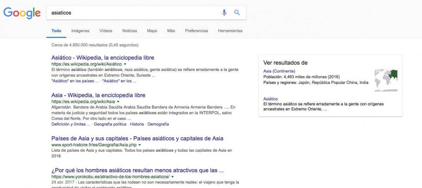Image resolution: width=422 pixels, height=188 pixels.
Task: Open the Noticias tab
Action: 130,31
